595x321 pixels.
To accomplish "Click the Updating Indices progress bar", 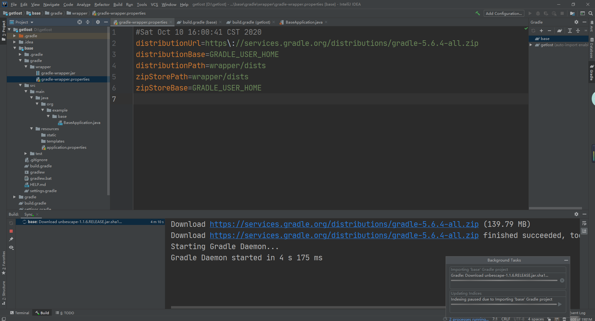I will pos(504,304).
